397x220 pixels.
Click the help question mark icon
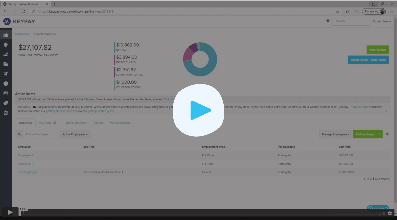pyautogui.click(x=328, y=21)
